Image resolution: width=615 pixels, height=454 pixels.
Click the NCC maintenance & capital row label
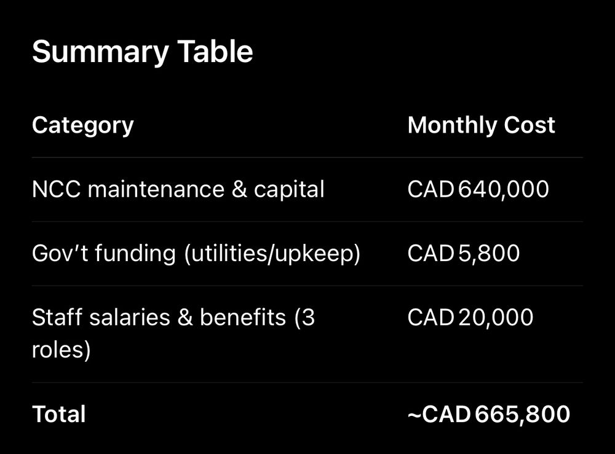point(178,190)
